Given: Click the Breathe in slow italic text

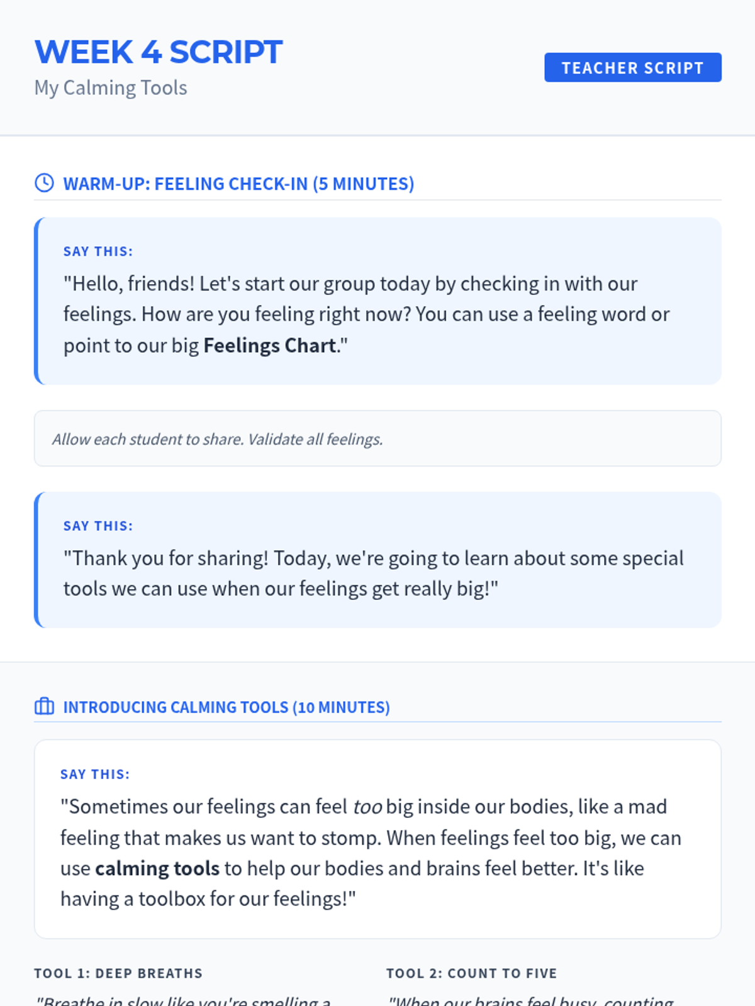Looking at the screenshot, I should tap(184, 1000).
